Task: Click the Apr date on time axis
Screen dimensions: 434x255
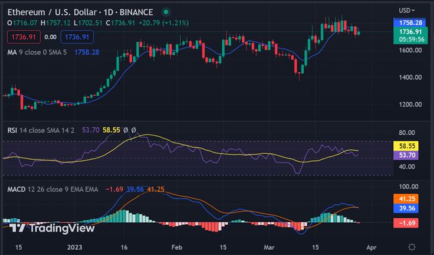Action: (x=372, y=247)
